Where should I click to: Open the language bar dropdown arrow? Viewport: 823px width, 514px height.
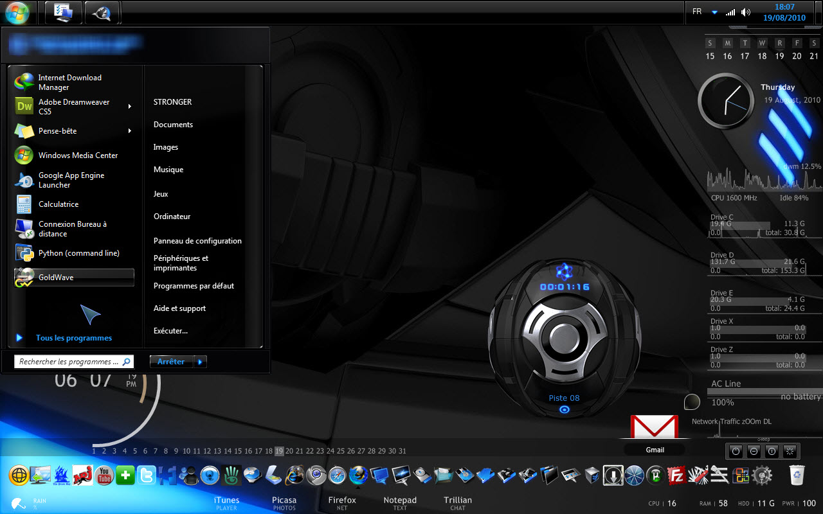point(714,12)
